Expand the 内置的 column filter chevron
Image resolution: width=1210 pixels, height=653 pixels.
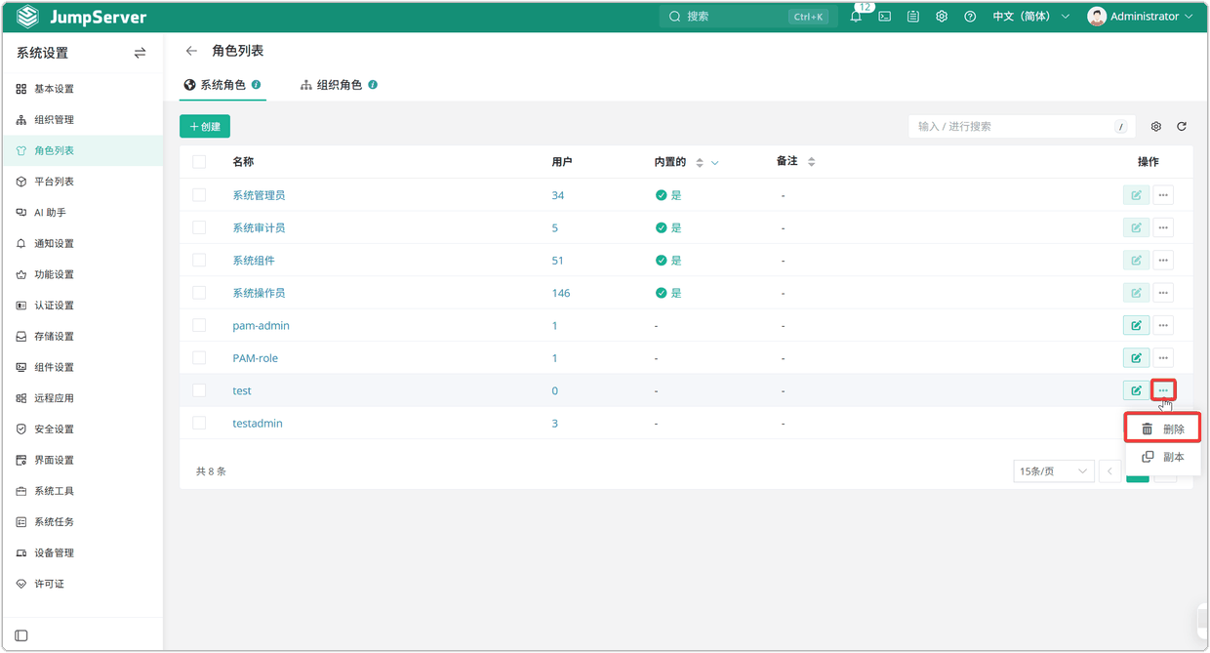715,163
